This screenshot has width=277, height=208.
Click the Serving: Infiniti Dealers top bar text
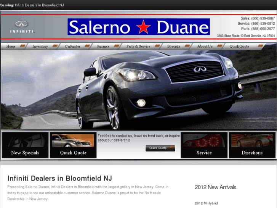tap(32, 5)
